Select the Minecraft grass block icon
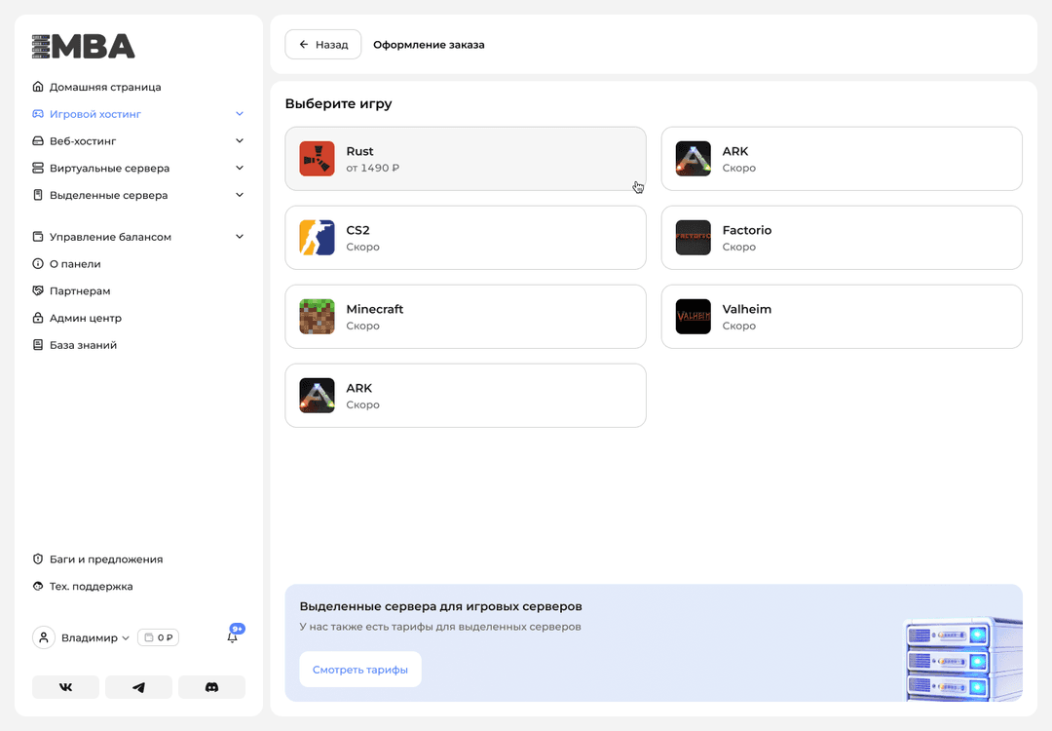 coord(317,317)
